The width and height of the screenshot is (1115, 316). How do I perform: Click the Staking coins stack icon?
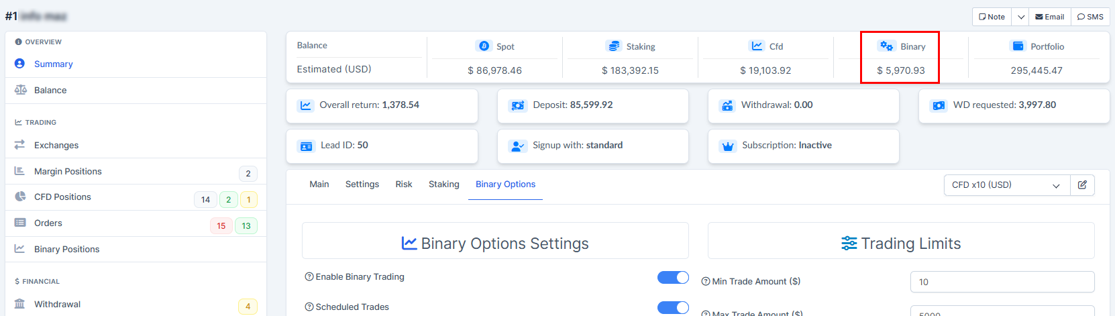point(613,46)
